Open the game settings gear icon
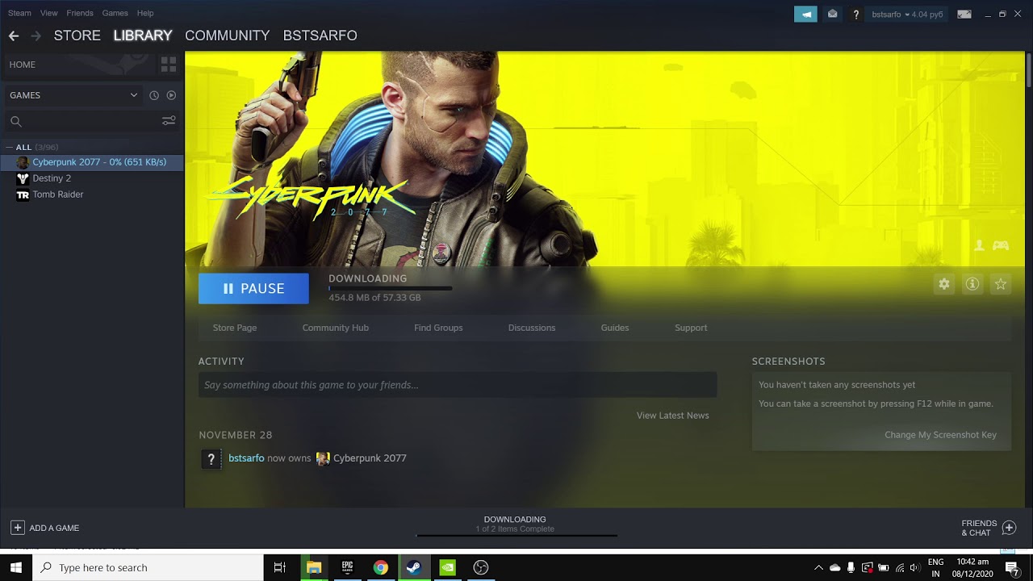Image resolution: width=1033 pixels, height=581 pixels. [944, 284]
